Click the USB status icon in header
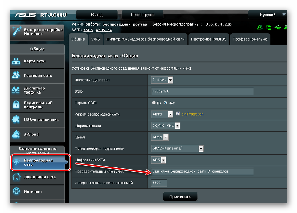 coord(278,27)
